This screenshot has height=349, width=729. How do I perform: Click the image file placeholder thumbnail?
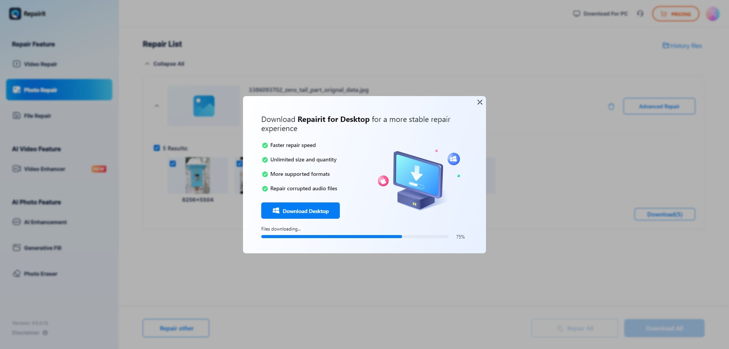point(204,106)
